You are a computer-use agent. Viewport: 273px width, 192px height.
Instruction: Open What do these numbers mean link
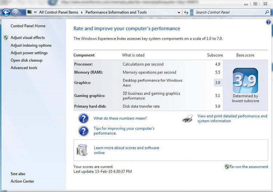pyautogui.click(x=120, y=118)
